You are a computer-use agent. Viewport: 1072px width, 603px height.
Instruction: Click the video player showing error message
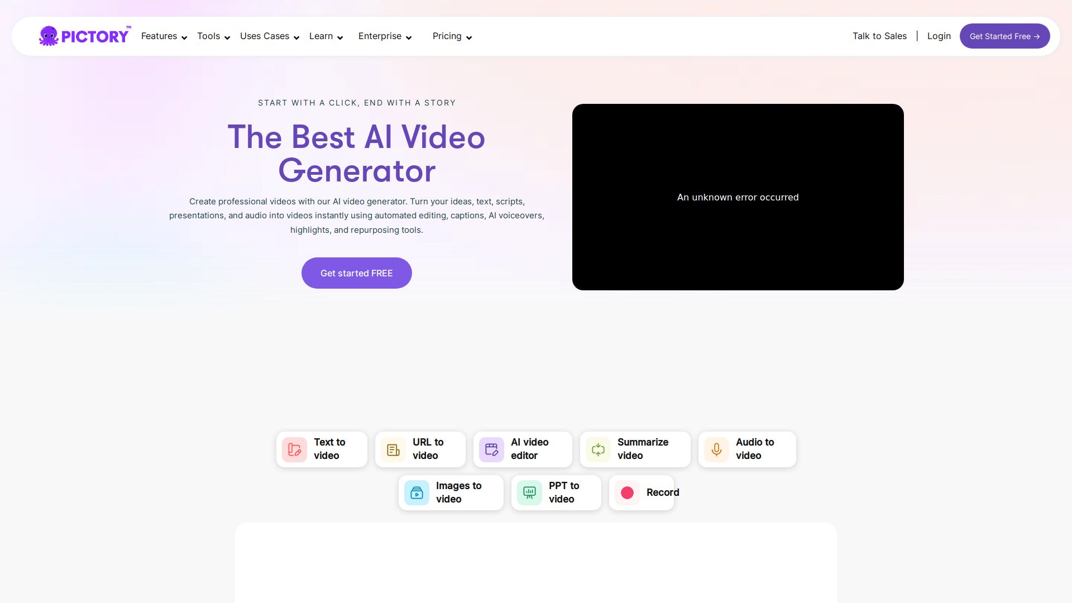(738, 197)
